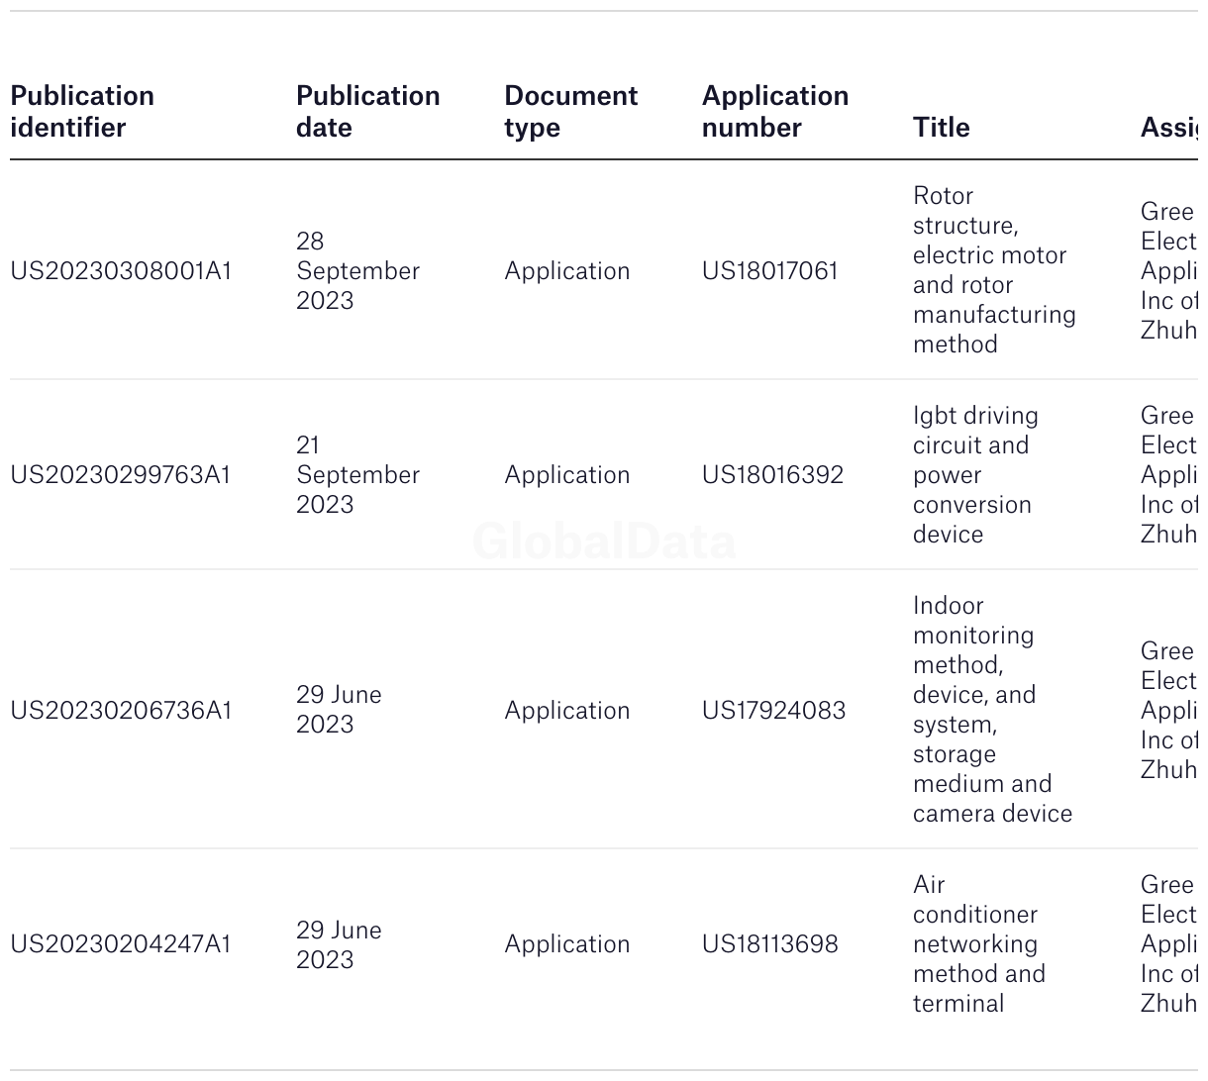The height and width of the screenshot is (1081, 1208).
Task: Click the Application number column header
Action: tap(775, 112)
